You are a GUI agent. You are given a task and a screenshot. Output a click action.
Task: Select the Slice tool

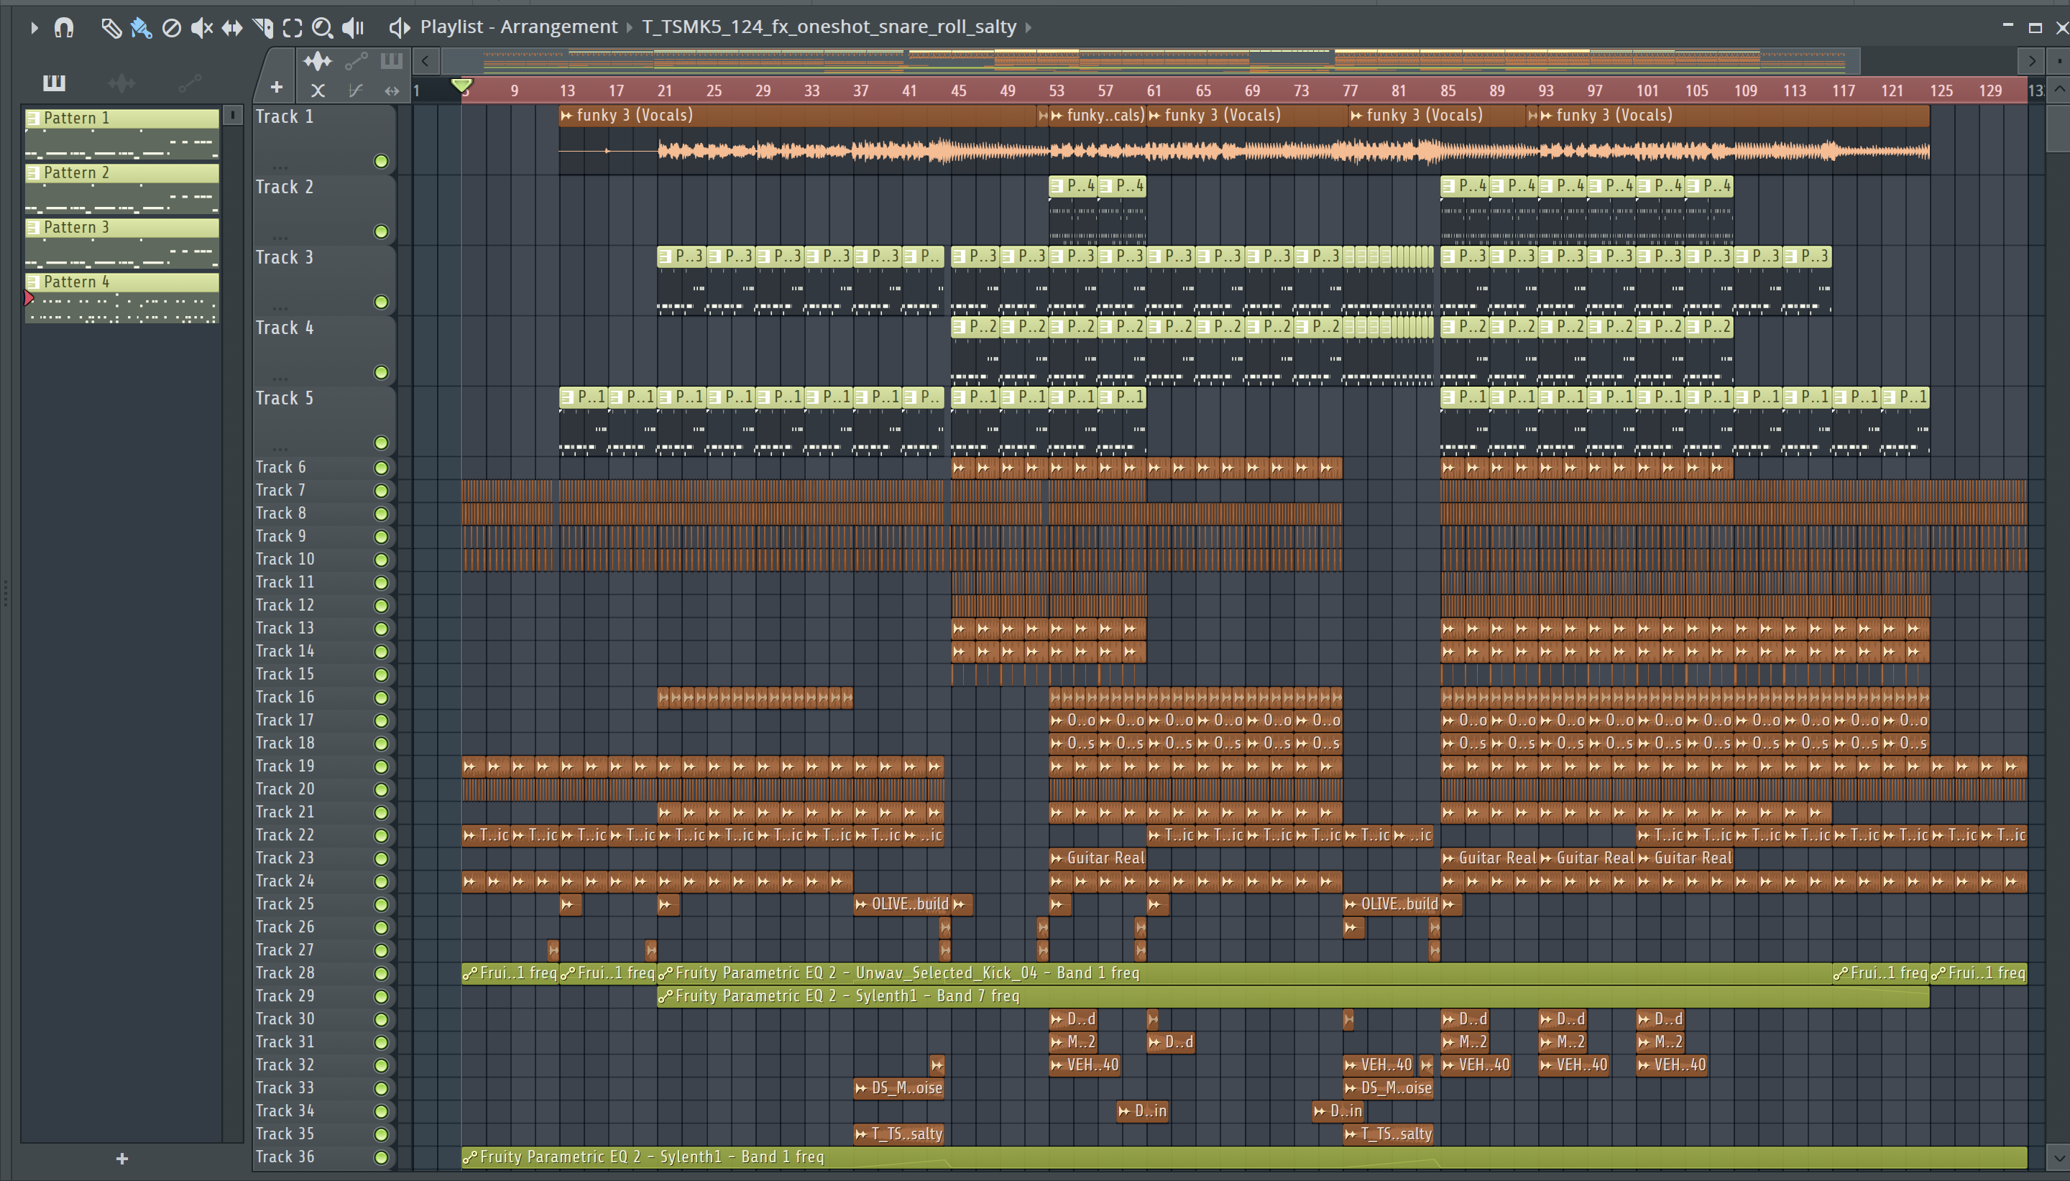[262, 27]
